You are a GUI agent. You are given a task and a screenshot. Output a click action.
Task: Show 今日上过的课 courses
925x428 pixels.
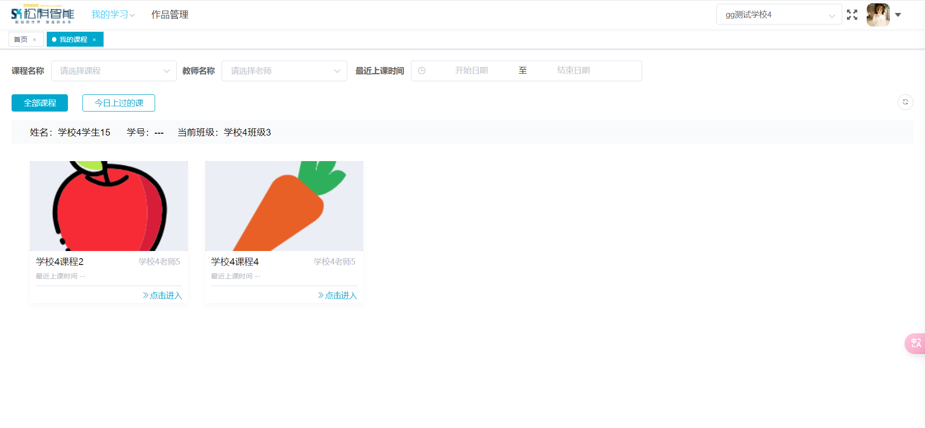[119, 103]
